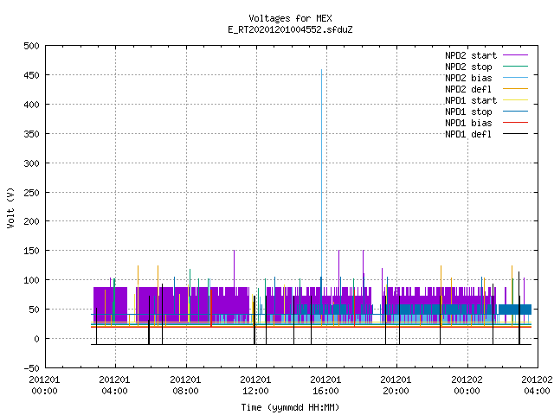Select the NPD1 start legend entry

click(471, 100)
